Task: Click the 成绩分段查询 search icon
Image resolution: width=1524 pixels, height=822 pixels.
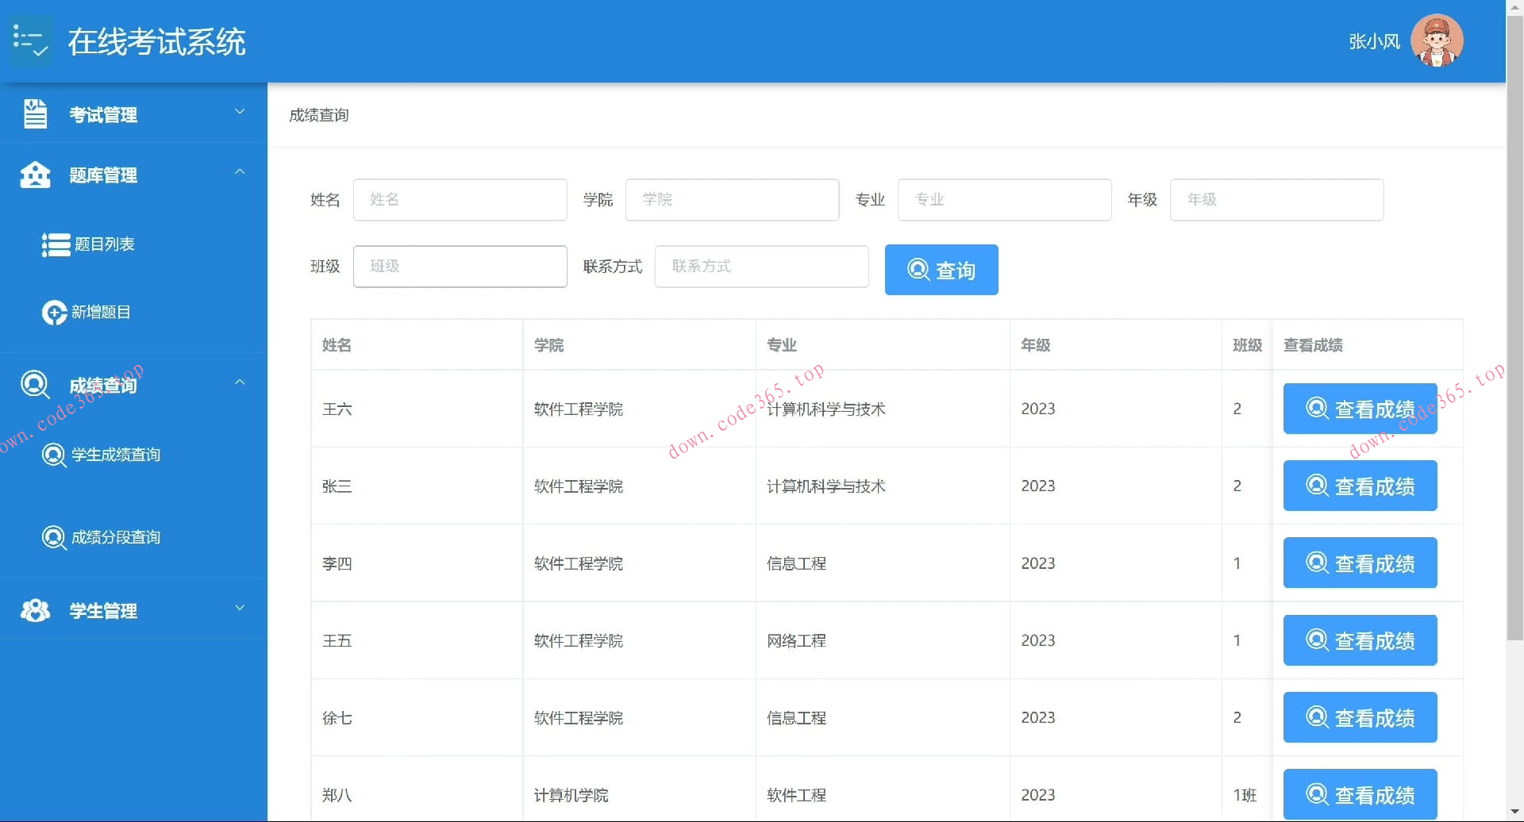Action: pyautogui.click(x=53, y=537)
